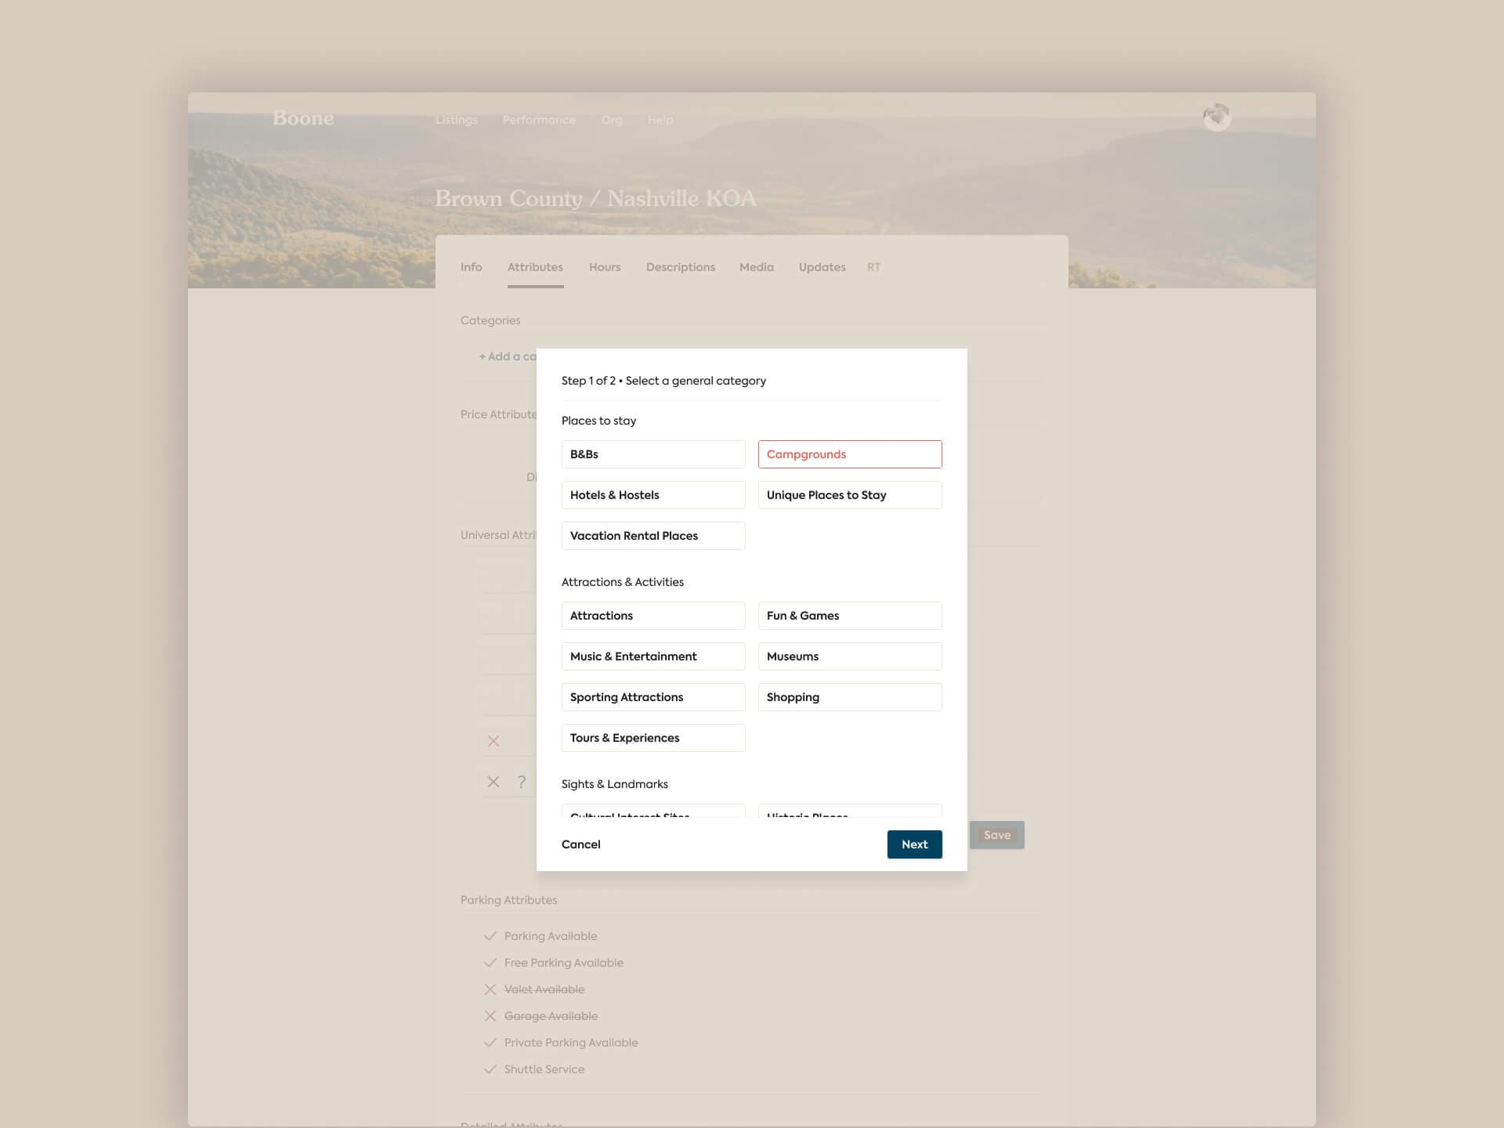Pick Unique Places to Stay
The image size is (1504, 1128).
850,495
